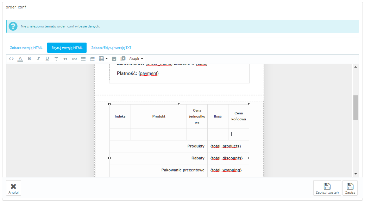The image size is (365, 202).
Task: Switch to Zobacz wersję HTML tab
Action: coord(26,48)
